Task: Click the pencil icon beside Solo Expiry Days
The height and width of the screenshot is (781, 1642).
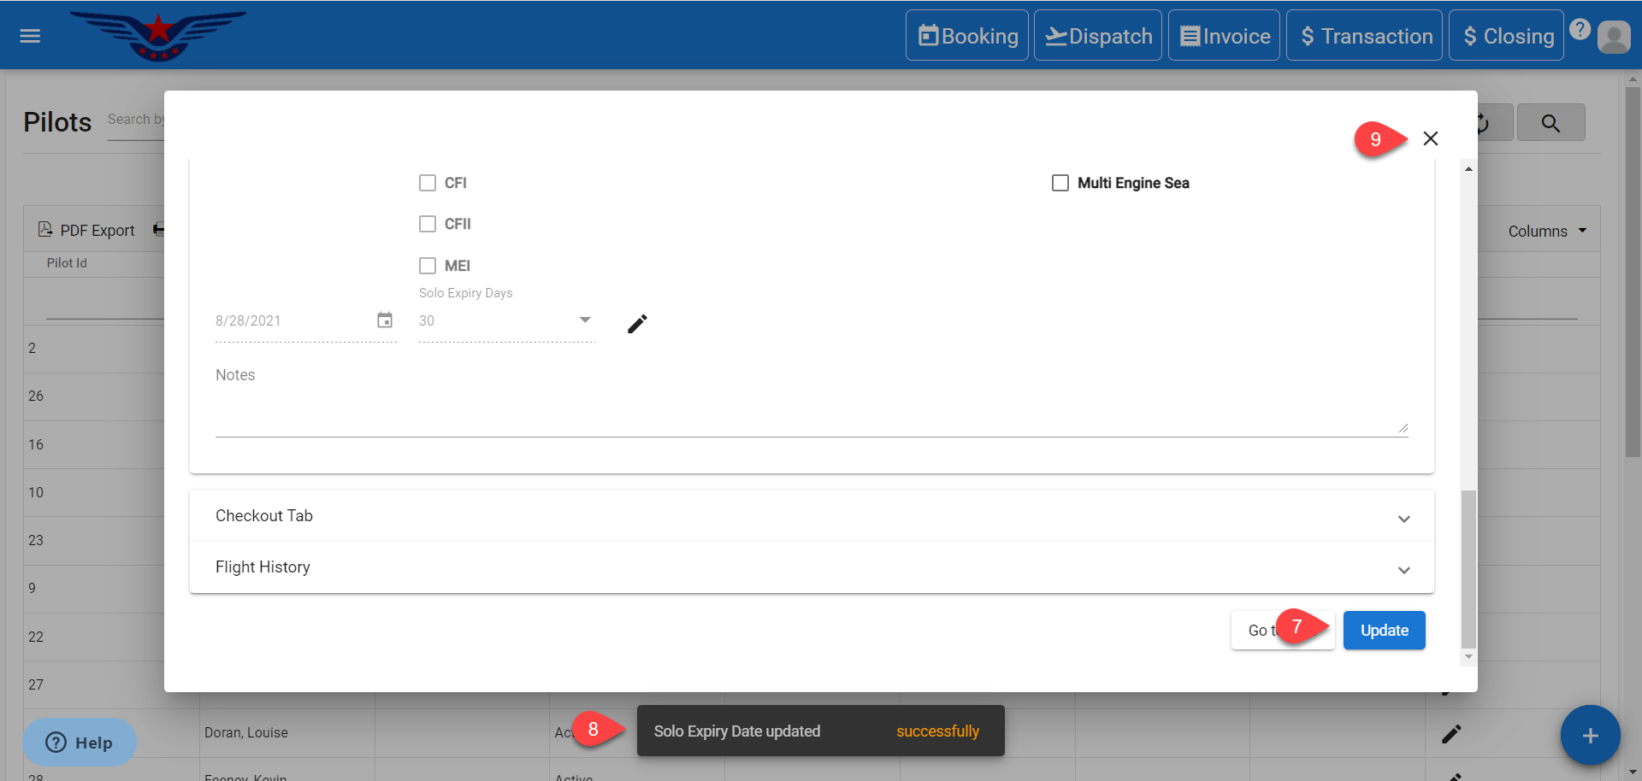Action: point(637,324)
